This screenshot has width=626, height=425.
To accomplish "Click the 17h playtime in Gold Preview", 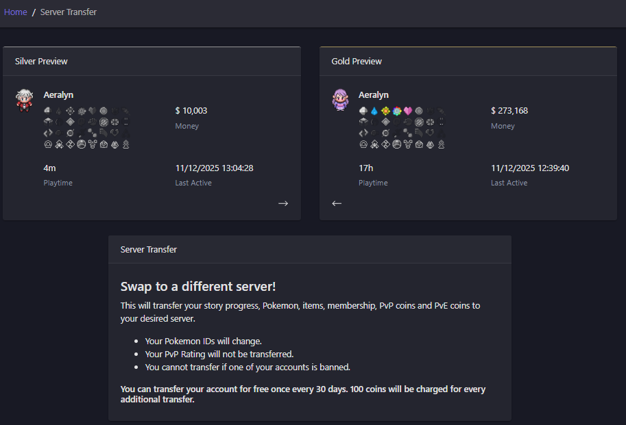I will (x=365, y=168).
